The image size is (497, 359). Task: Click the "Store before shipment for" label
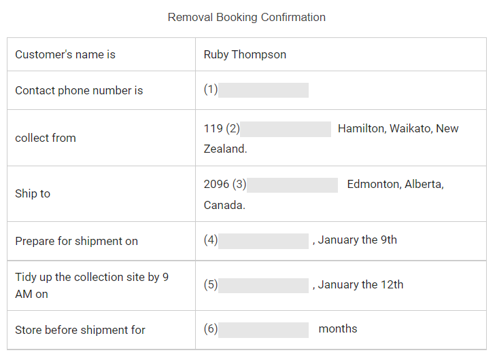click(80, 330)
